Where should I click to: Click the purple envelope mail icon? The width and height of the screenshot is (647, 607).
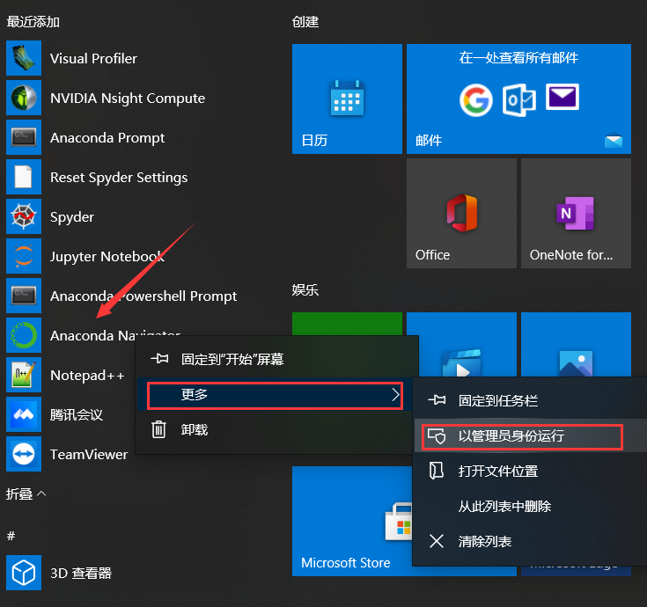562,98
